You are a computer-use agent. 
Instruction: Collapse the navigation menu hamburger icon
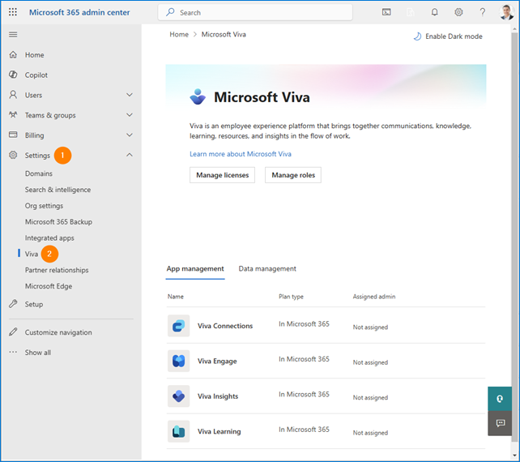(13, 35)
